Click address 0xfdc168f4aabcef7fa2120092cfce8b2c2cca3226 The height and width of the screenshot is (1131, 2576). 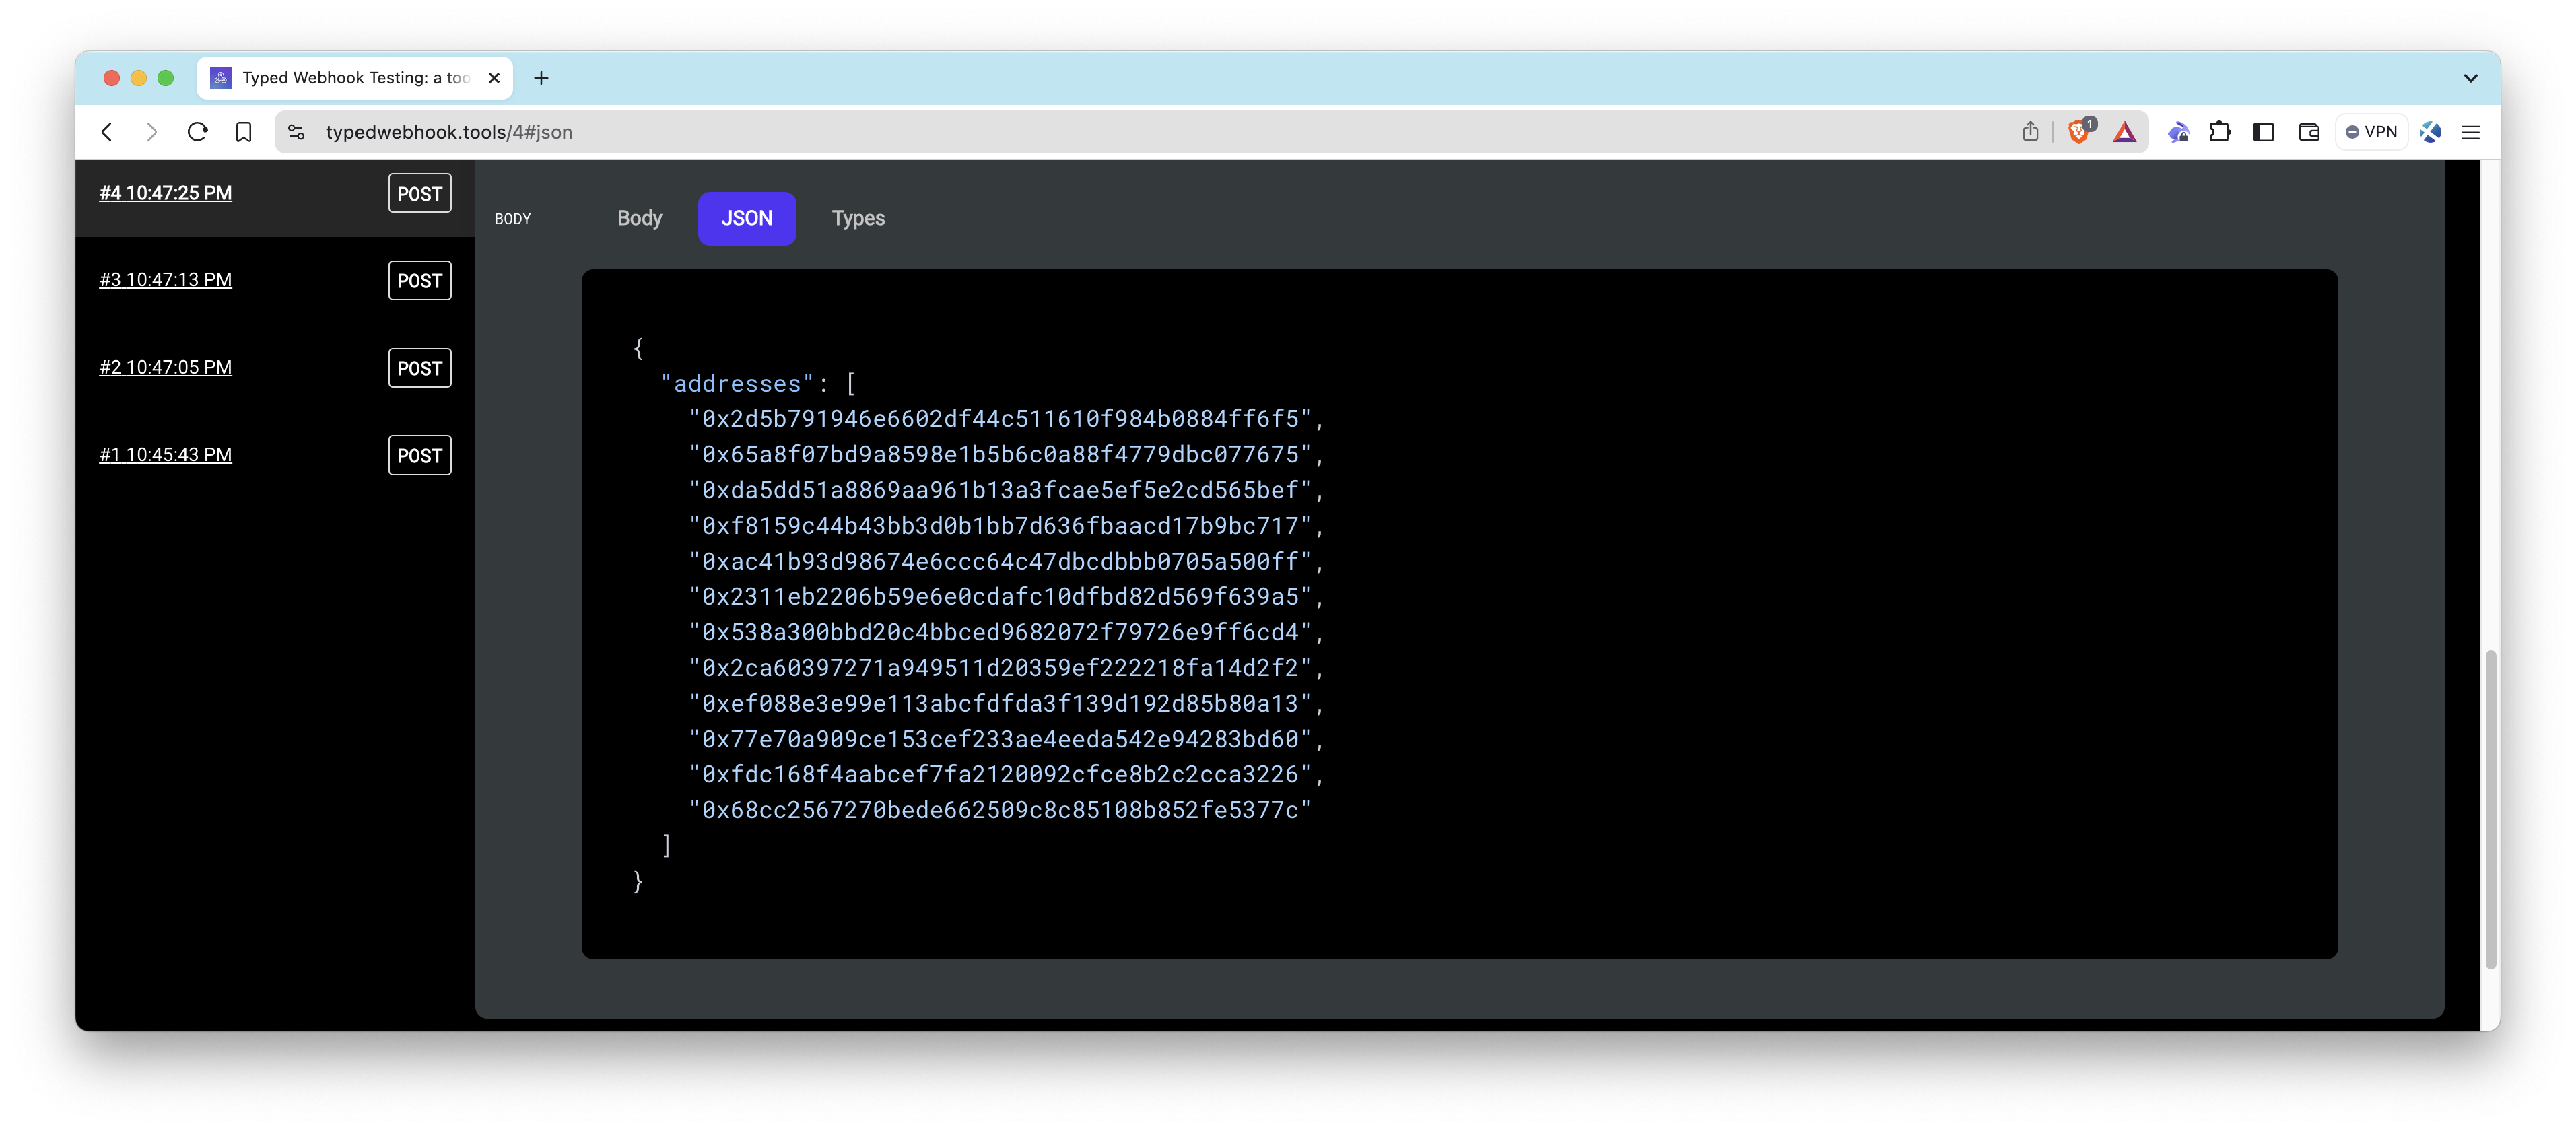click(1000, 774)
